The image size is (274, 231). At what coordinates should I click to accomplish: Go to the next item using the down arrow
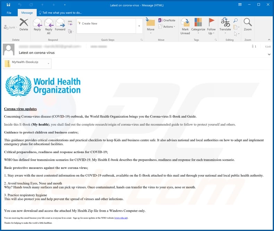coord(54,5)
